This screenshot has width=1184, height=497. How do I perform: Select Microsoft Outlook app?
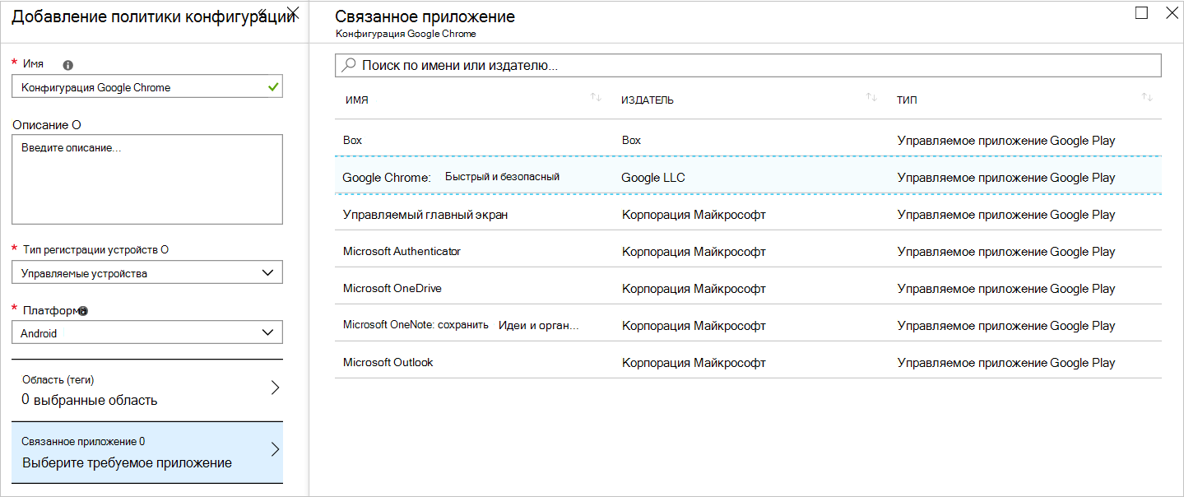coord(748,360)
